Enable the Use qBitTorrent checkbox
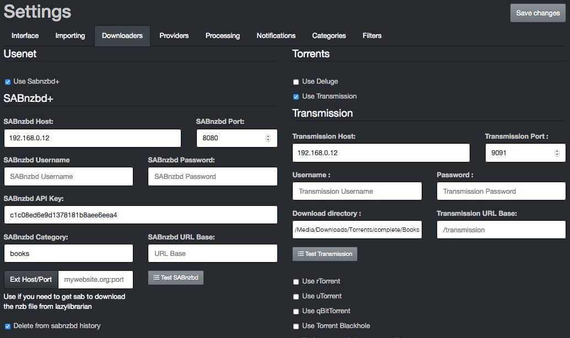 296,312
